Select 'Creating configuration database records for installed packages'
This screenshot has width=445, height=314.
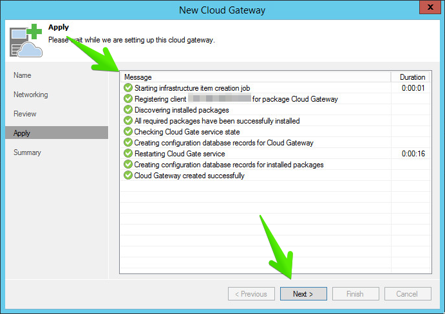pos(229,165)
